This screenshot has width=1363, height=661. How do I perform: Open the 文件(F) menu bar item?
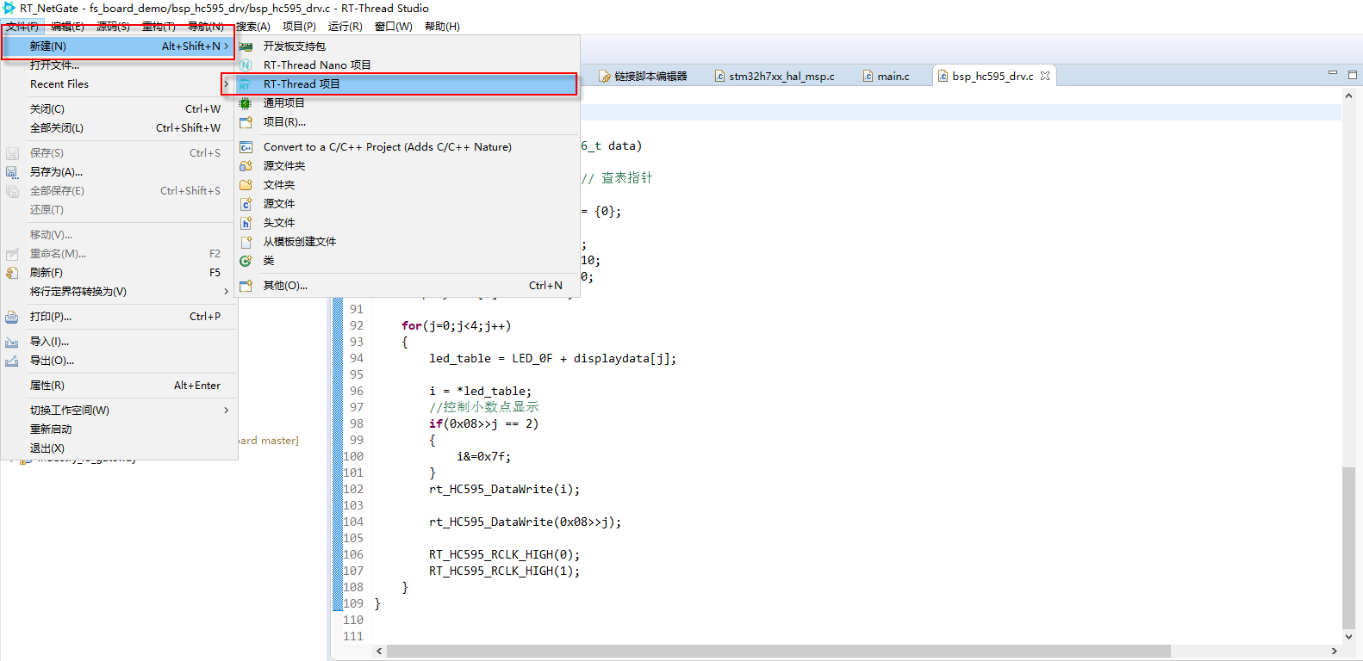(x=22, y=27)
